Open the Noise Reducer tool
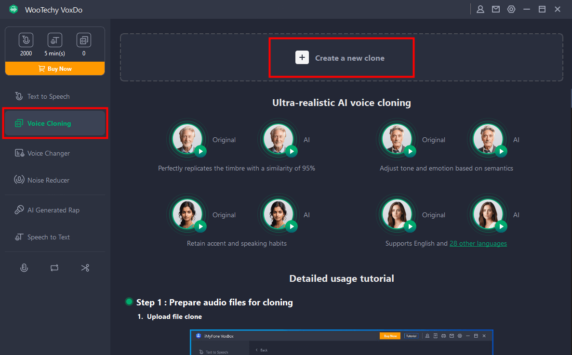Viewport: 572px width, 355px height. click(x=48, y=180)
